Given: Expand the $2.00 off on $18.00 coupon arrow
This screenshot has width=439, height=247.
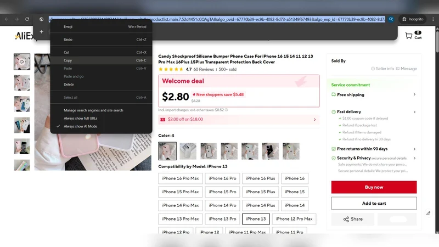Looking at the screenshot, I should pyautogui.click(x=314, y=120).
